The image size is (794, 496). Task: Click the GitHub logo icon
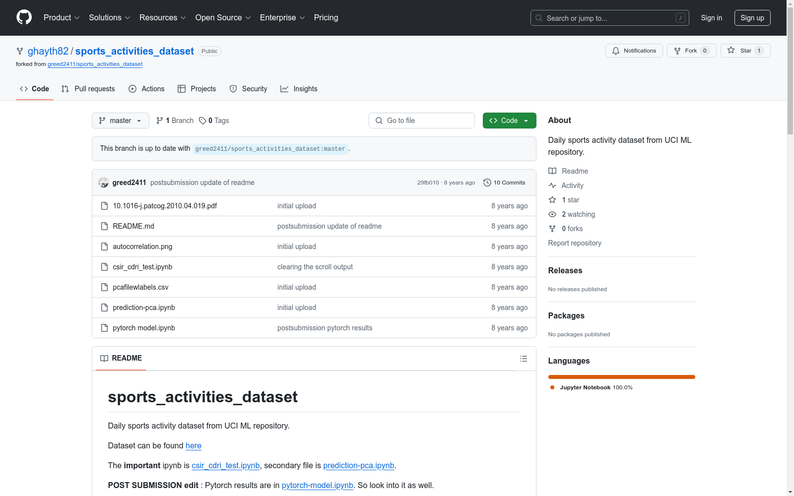[x=24, y=17]
